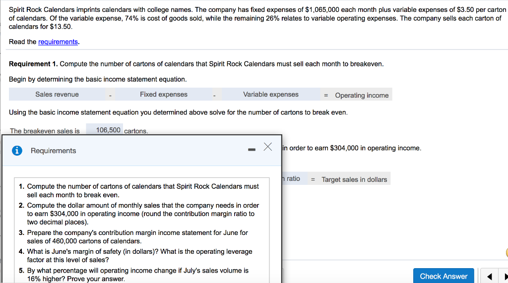Select the Sales revenue field
The image size is (508, 283).
click(57, 94)
